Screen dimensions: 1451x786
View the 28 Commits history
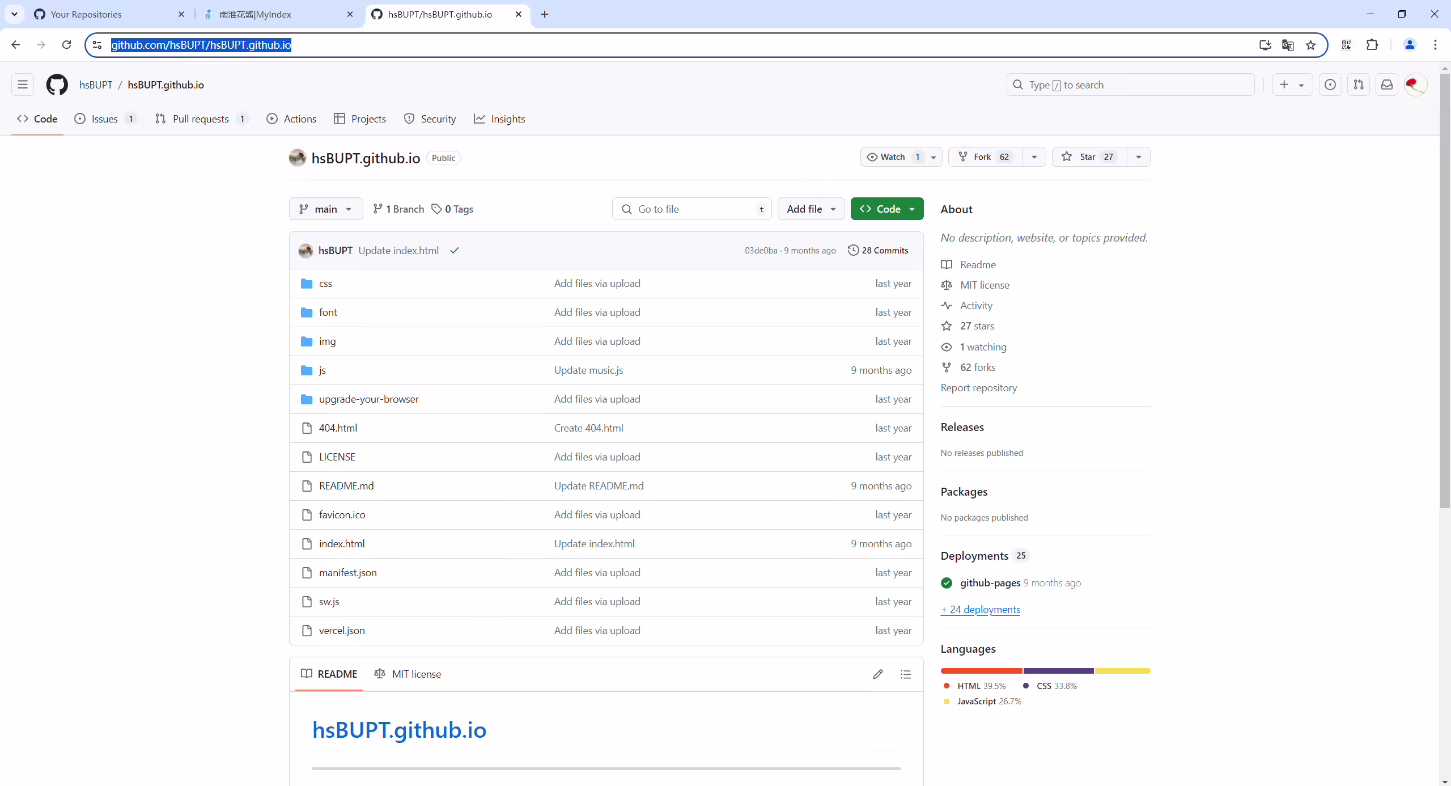pyautogui.click(x=878, y=250)
